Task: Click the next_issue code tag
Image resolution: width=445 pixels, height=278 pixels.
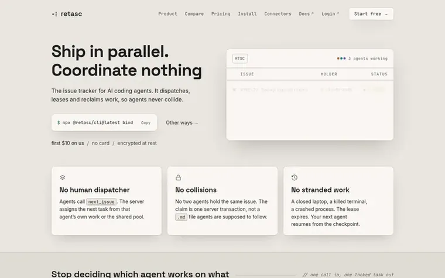Action: coord(101,202)
